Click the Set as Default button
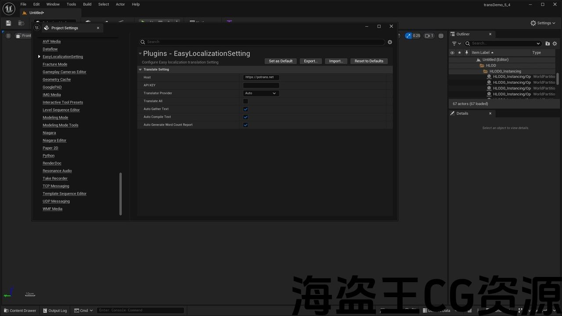The width and height of the screenshot is (562, 316). coord(281,61)
